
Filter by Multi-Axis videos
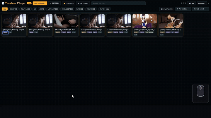[25, 9]
